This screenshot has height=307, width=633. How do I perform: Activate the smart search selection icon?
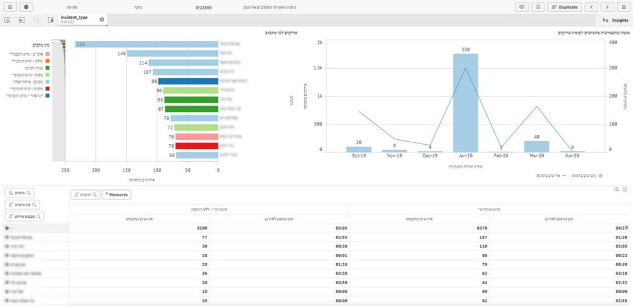tap(7, 20)
